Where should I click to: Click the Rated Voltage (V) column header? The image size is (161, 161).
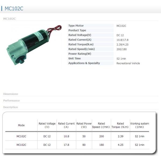click(x=47, y=125)
